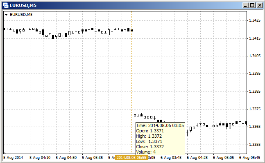Click the '5 Aug 2014' time axis label
Viewport: 265px width, 163px height.
tap(13, 158)
